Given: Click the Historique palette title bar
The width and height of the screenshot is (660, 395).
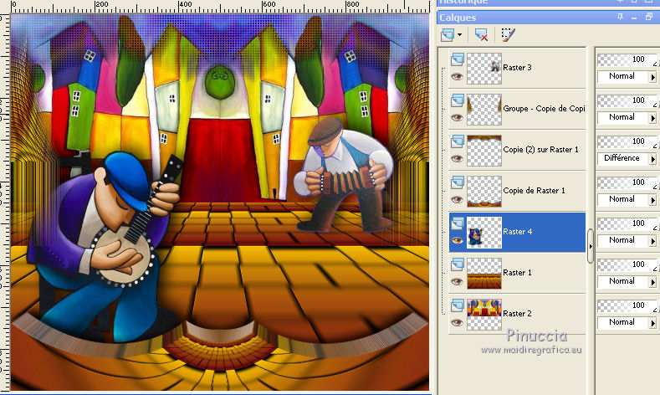Looking at the screenshot, I should click(x=549, y=3).
